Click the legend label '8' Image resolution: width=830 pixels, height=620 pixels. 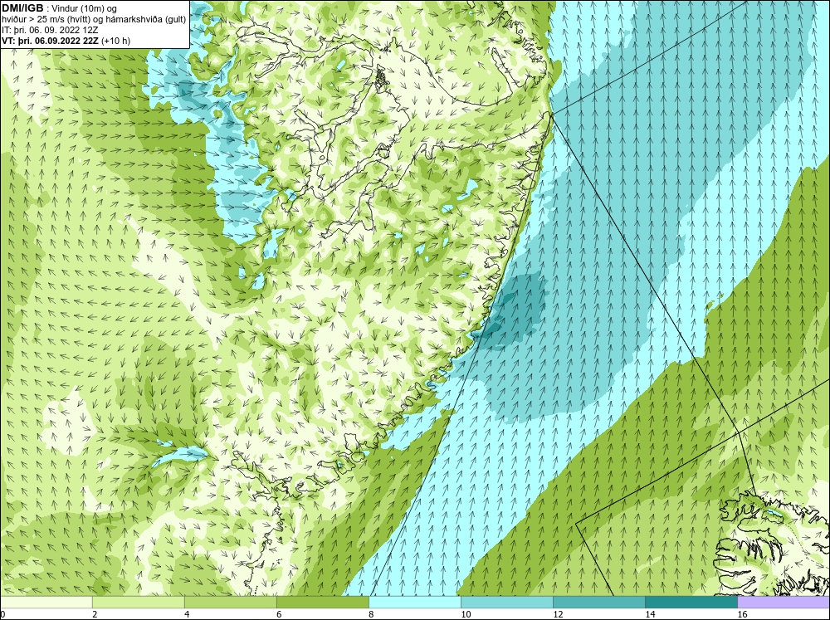pos(371,614)
